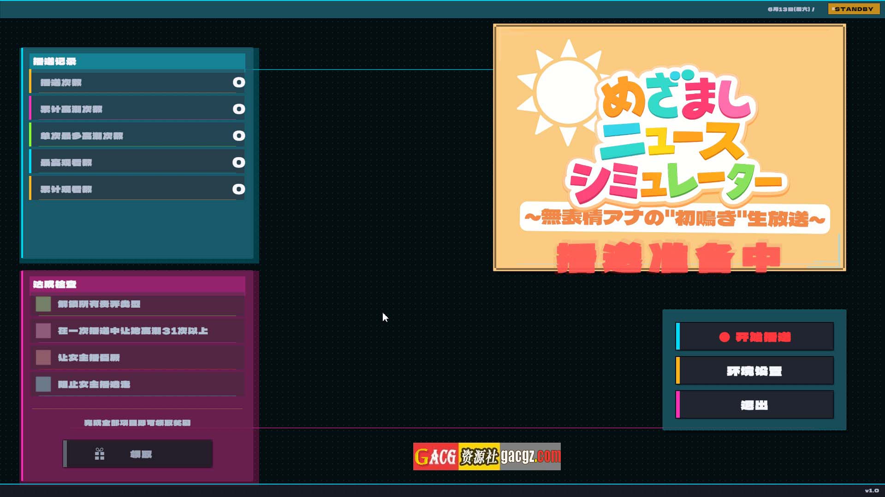Click the 领取 claim reward button
The height and width of the screenshot is (497, 885).
point(137,454)
